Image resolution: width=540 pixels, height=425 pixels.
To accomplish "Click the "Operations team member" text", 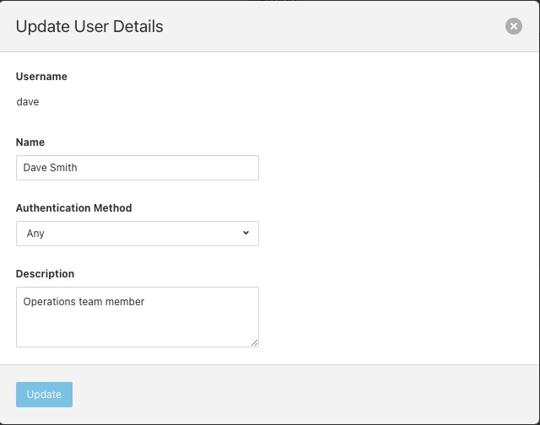I will coord(84,302).
